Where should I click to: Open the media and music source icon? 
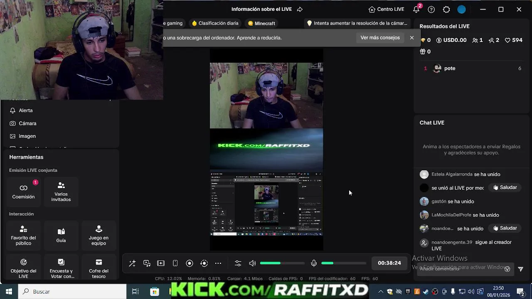(147, 263)
